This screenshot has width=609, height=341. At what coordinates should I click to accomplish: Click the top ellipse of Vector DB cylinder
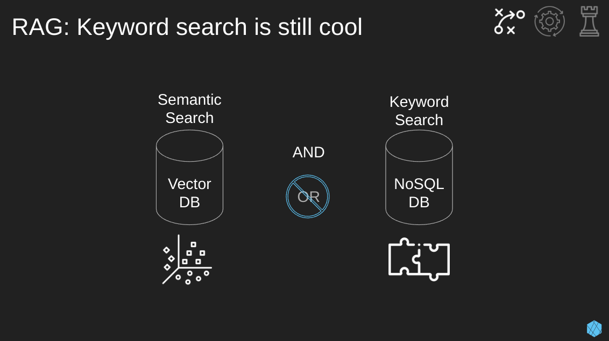coord(189,146)
